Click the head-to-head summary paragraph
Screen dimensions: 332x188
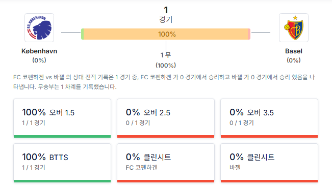[164, 82]
